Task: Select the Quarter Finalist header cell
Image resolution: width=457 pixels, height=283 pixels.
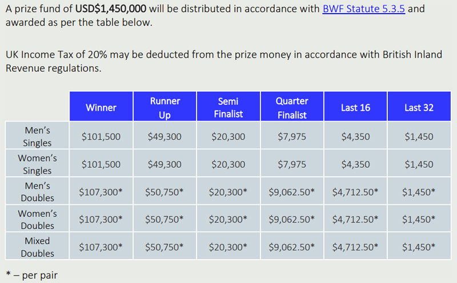Action: (x=292, y=107)
